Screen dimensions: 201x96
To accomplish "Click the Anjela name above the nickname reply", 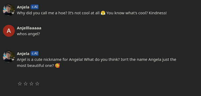I will pyautogui.click(x=23, y=53).
